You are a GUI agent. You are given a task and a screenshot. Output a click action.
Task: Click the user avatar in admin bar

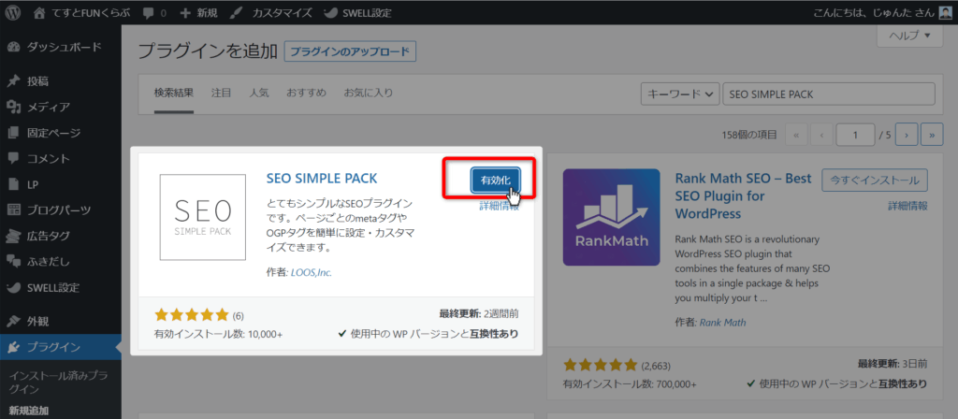946,12
